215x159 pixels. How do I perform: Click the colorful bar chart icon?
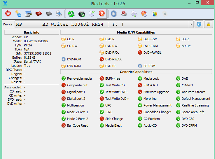(155, 14)
